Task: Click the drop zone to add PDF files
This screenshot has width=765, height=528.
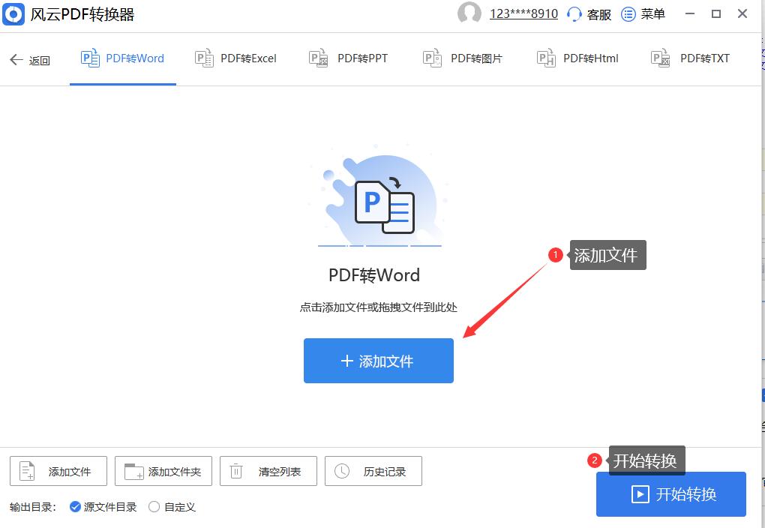Action: (x=379, y=225)
